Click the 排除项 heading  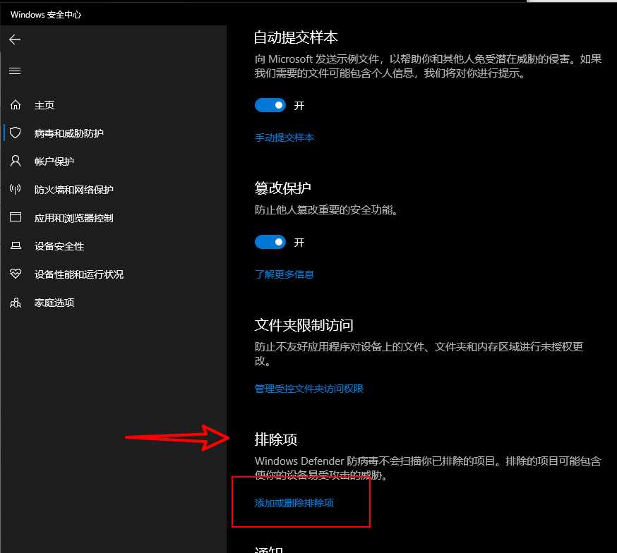click(276, 439)
